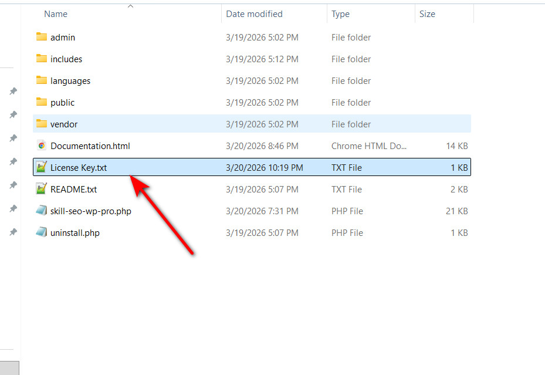
Task: Select the License Key.txt file icon
Action: coord(41,167)
